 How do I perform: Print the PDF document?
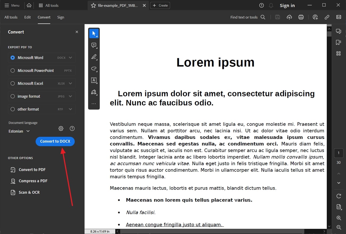point(301,17)
